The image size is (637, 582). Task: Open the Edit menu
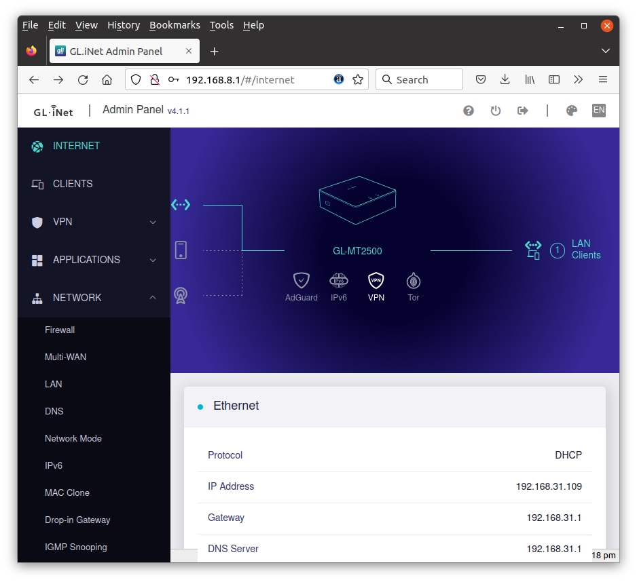[57, 25]
